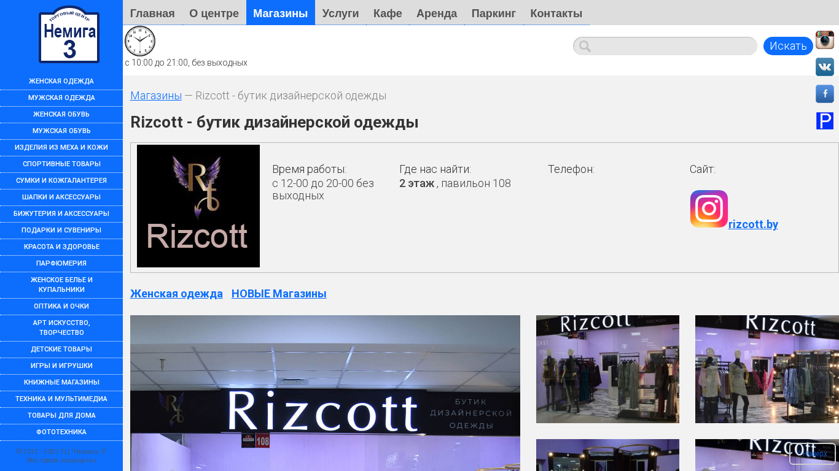Image resolution: width=839 pixels, height=471 pixels.
Task: Open Красота и здоровье category
Action: pos(61,247)
